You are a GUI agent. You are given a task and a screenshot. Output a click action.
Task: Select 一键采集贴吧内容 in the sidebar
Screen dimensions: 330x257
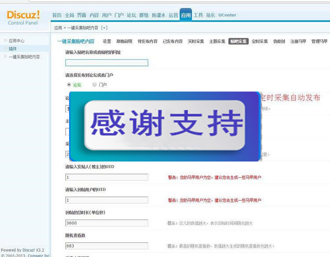click(24, 56)
